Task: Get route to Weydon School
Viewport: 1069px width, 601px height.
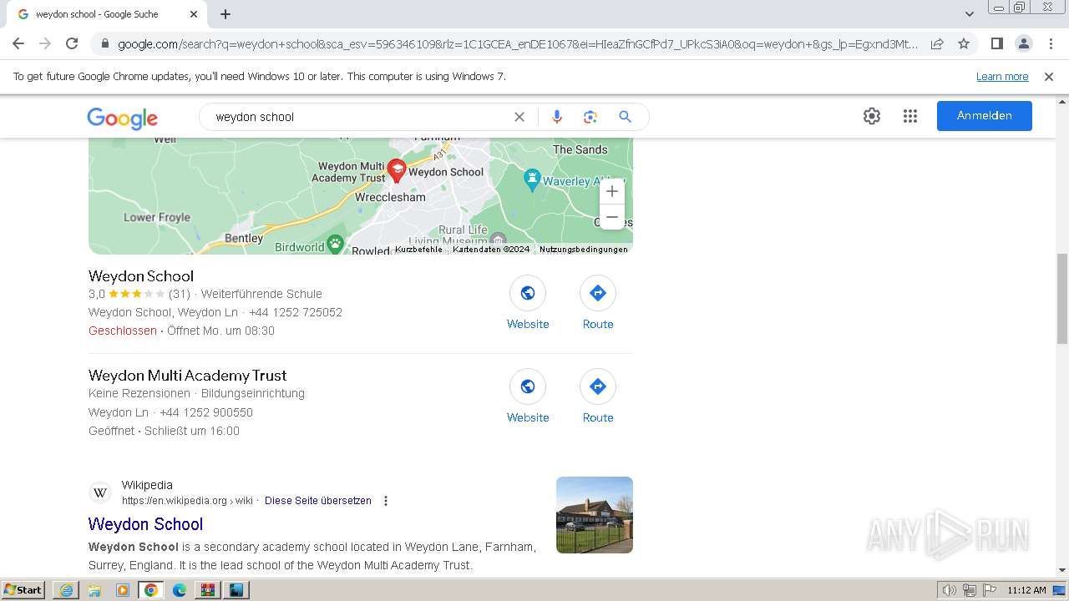Action: point(598,293)
